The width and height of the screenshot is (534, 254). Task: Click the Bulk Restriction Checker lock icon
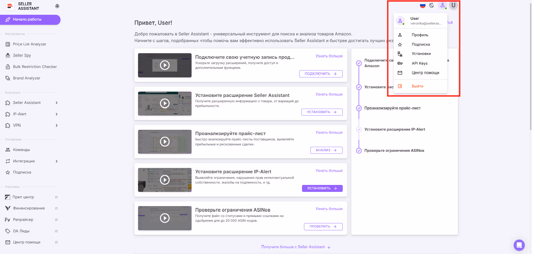tap(8, 67)
